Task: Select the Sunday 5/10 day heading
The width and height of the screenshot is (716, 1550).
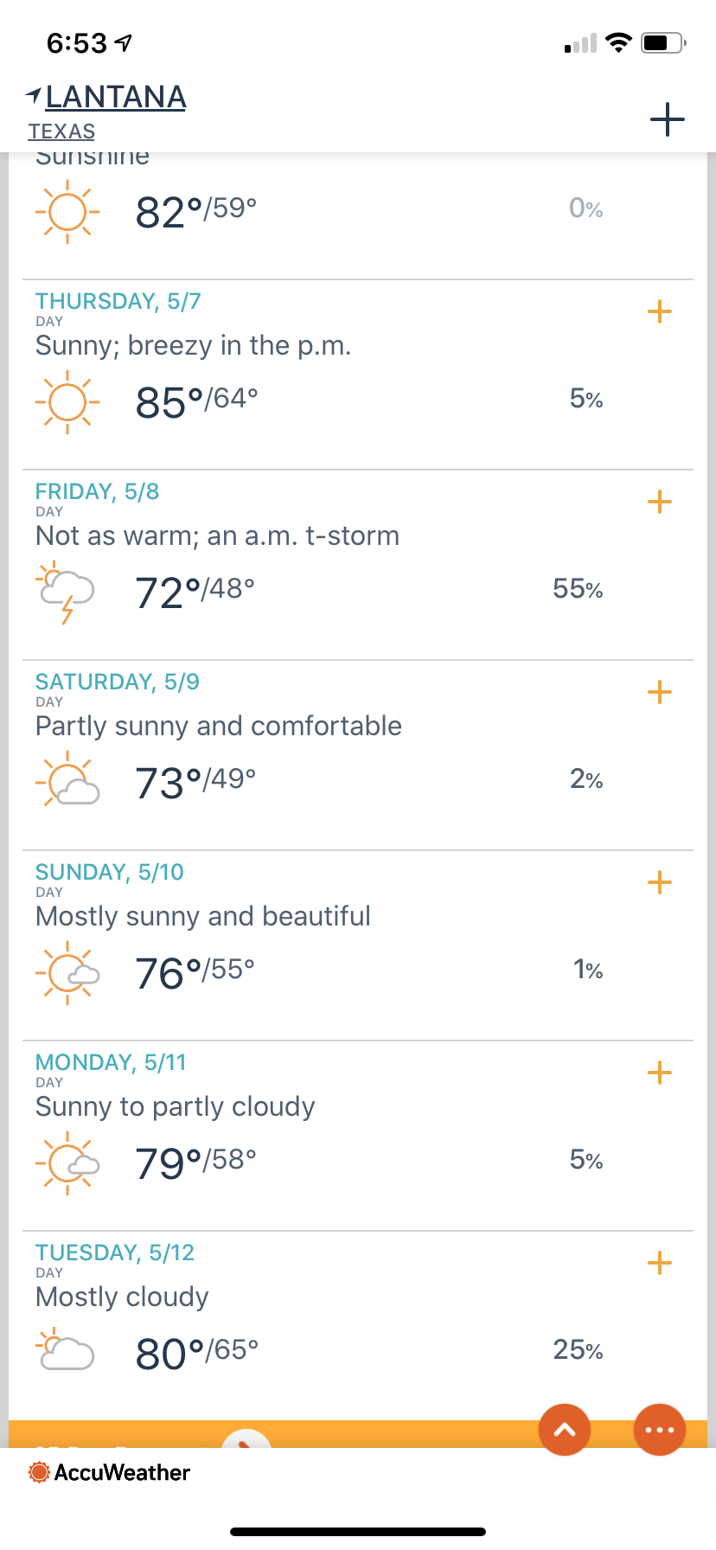Action: click(x=110, y=872)
